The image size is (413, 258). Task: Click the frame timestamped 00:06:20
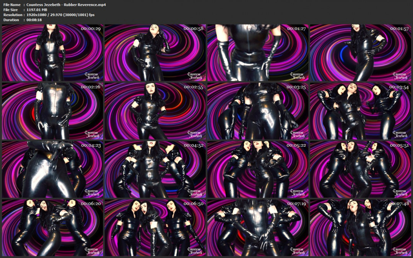(52, 227)
